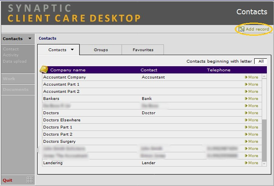Image resolution: width=274 pixels, height=186 pixels.
Task: Open More for Doctors row
Action: [x=252, y=113]
